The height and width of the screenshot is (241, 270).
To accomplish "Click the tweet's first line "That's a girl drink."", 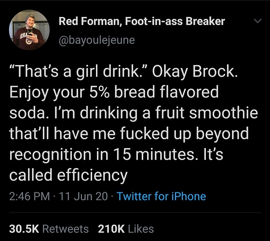I will coord(79,72).
